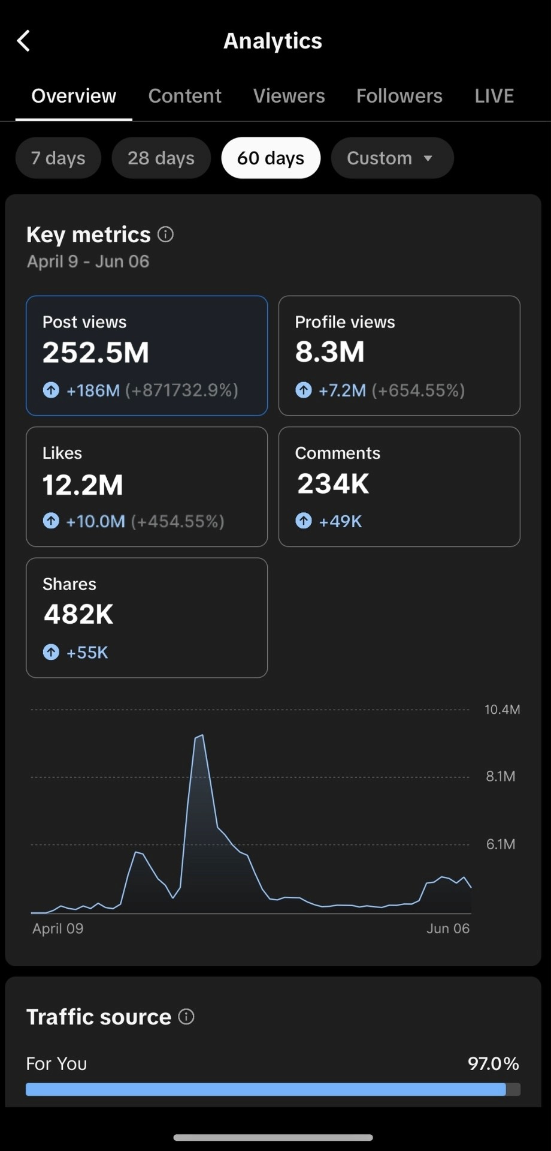Tap the home indicator bar
This screenshot has width=551, height=1151.
(273, 1137)
